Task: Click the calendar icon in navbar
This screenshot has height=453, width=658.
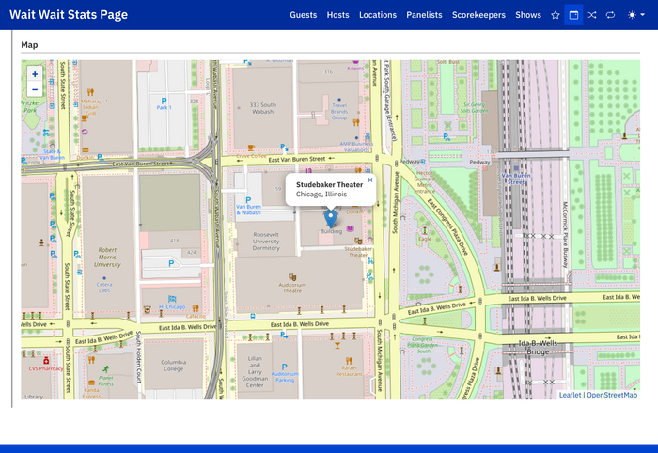Action: point(573,15)
